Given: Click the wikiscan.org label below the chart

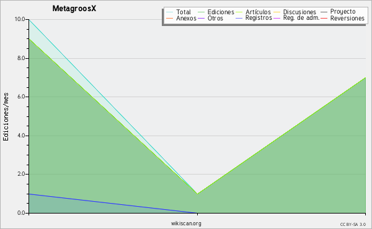Looking at the screenshot, I should click(x=186, y=223).
